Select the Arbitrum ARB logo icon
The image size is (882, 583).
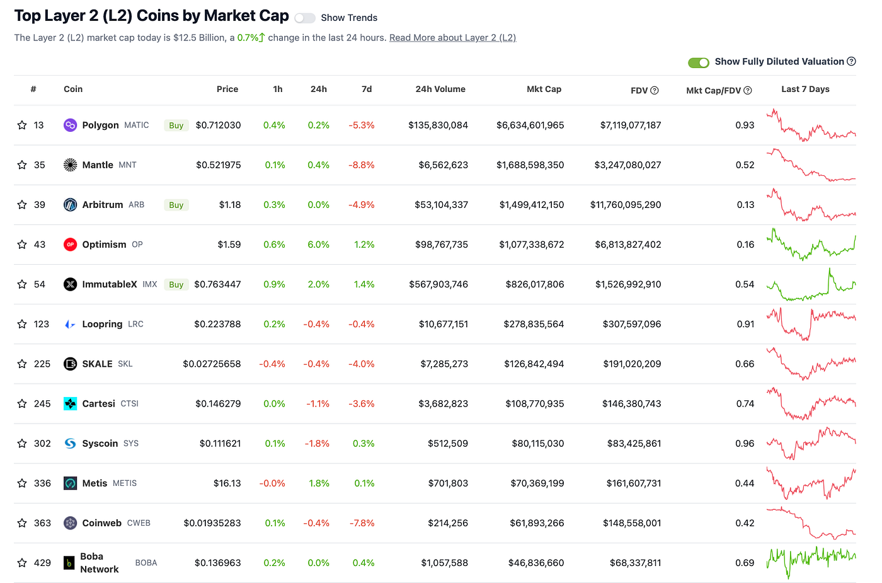(x=69, y=204)
